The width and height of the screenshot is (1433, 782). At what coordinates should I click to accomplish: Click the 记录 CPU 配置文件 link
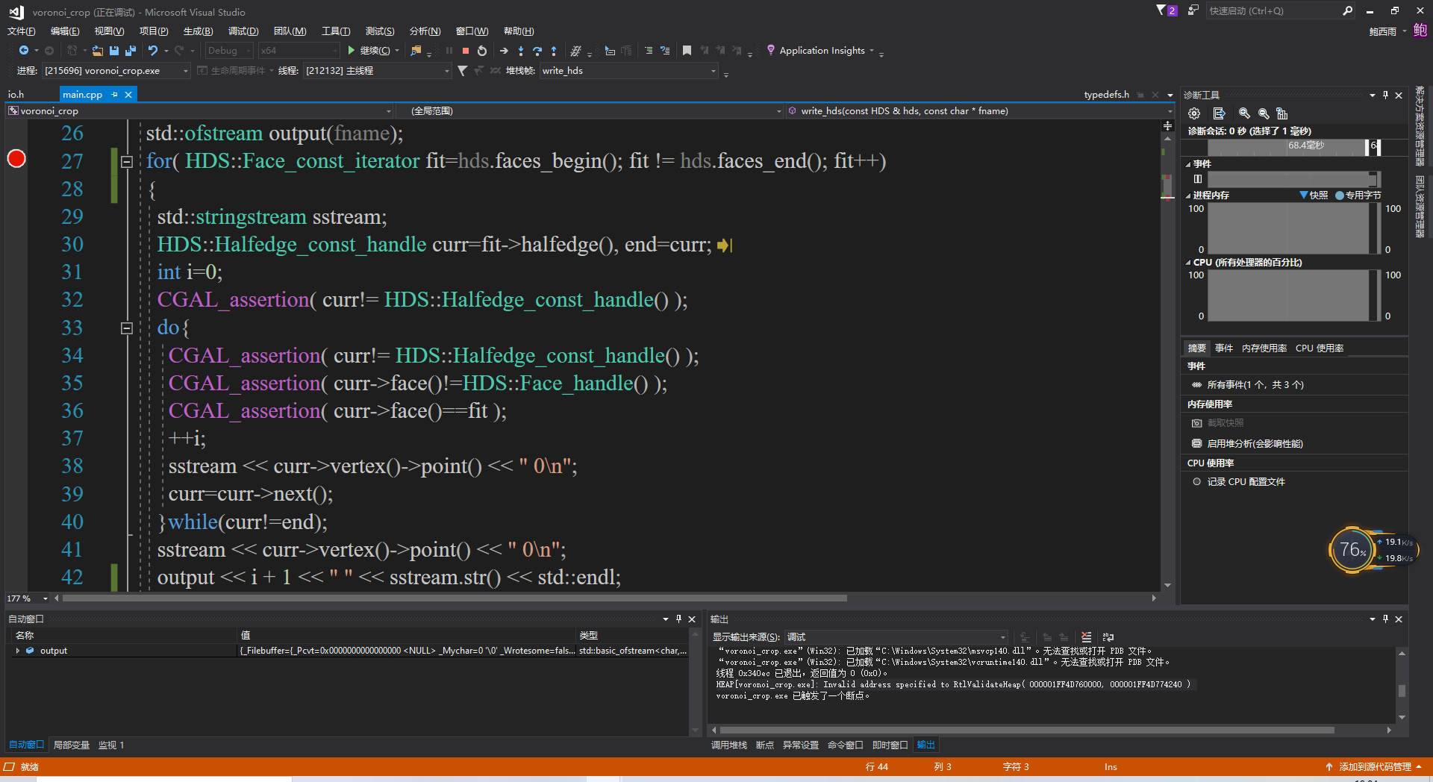pyautogui.click(x=1246, y=481)
